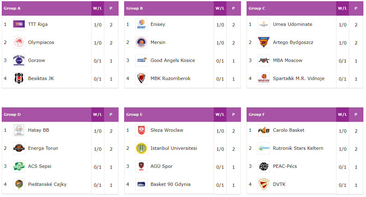Open the Olympiacos club logo
Viewport: 366px width, 197px height.
pos(19,42)
